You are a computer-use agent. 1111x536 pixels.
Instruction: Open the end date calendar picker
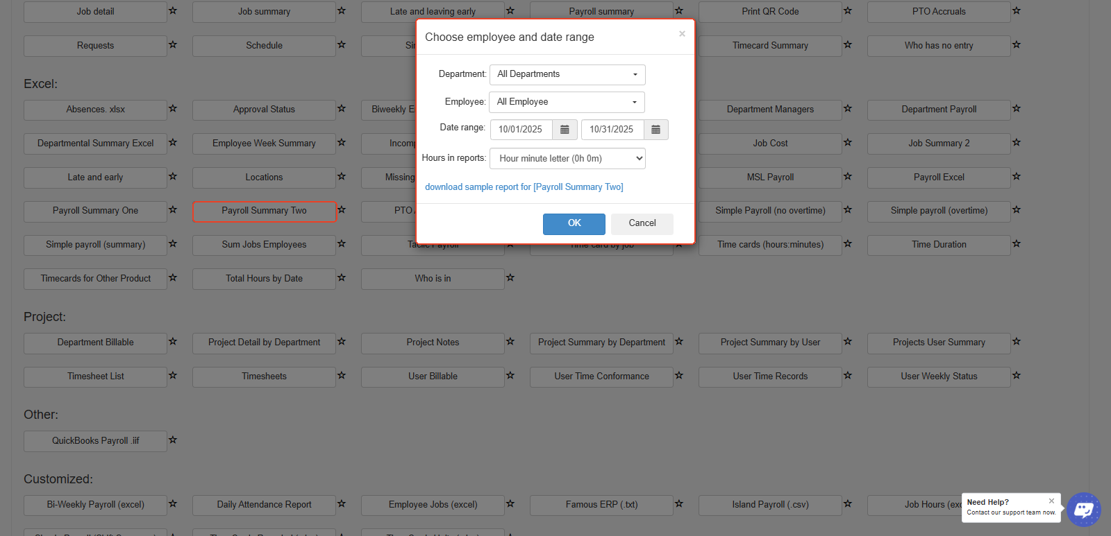(655, 130)
